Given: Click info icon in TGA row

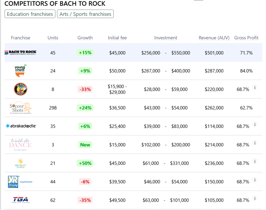Looking at the screenshot, I should coord(255,198).
